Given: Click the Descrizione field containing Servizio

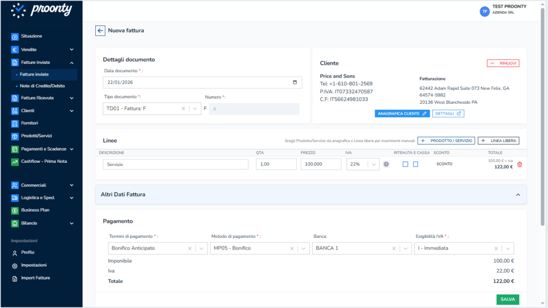Looking at the screenshot, I should [x=176, y=164].
